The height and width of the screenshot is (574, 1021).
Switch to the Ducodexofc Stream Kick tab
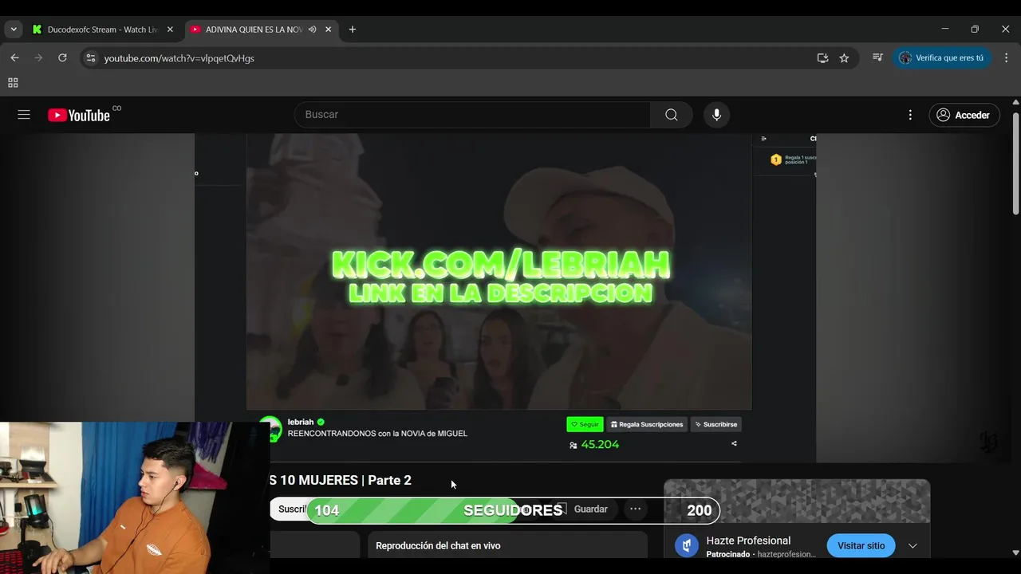pyautogui.click(x=102, y=29)
